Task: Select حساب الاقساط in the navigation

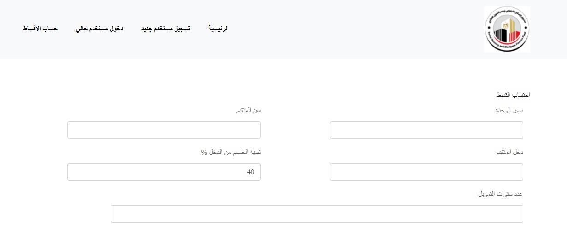Action: tap(40, 29)
